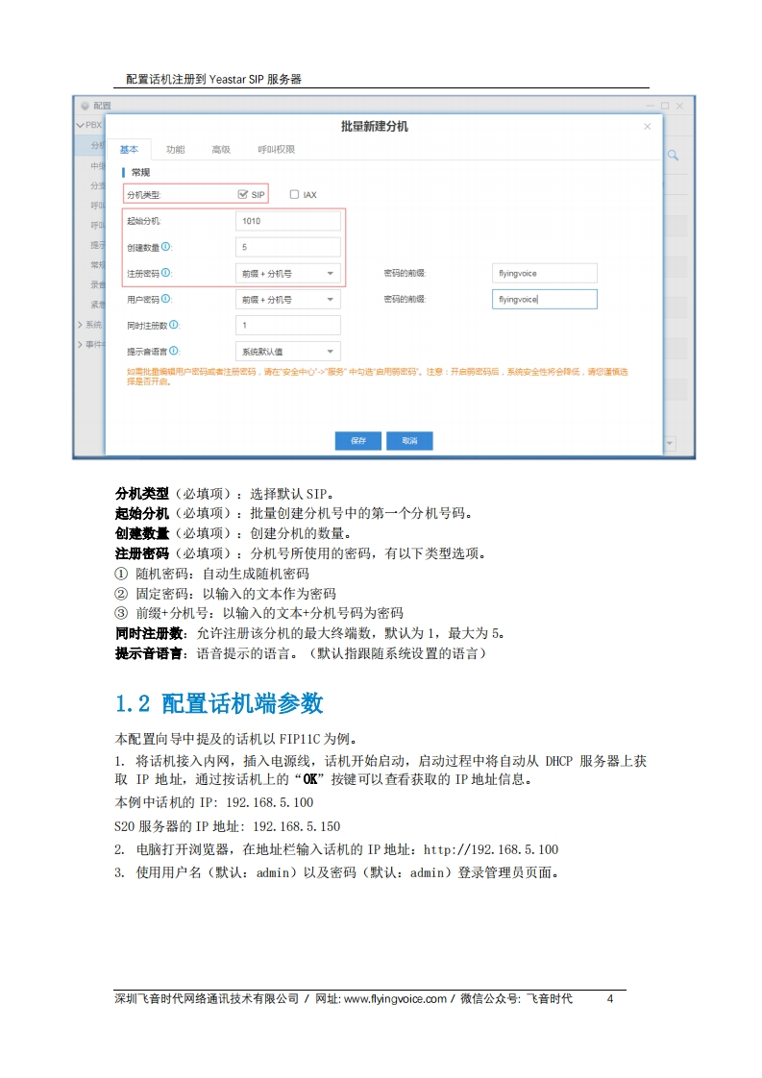Viewport: 762px width, 1078px height.
Task: Switch to the 功能 tab
Action: 175,150
